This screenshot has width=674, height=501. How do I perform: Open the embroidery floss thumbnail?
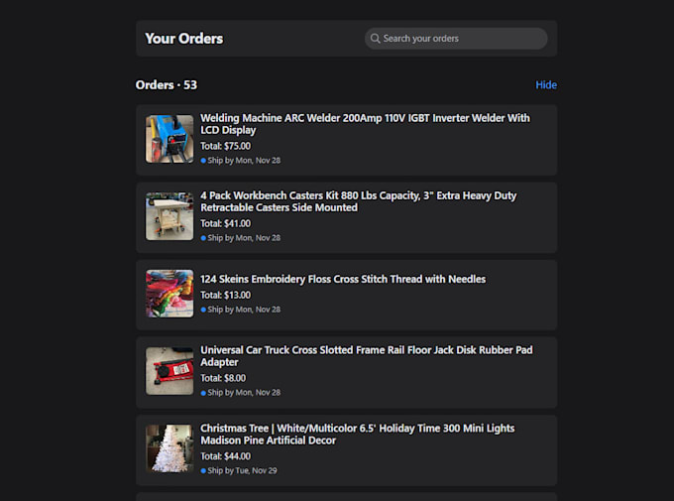point(169,294)
